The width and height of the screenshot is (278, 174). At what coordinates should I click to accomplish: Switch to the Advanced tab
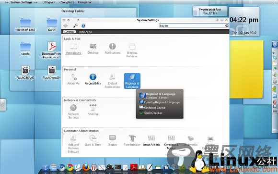pyautogui.click(x=85, y=32)
